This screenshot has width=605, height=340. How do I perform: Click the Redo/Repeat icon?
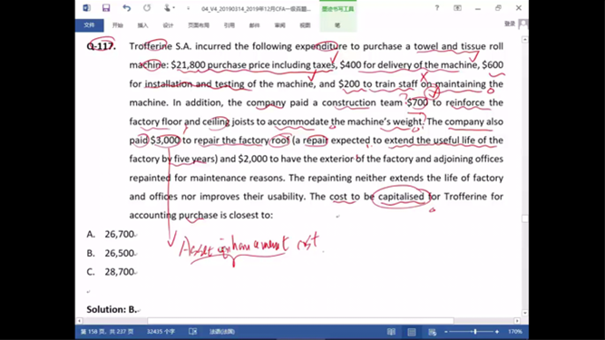point(147,8)
